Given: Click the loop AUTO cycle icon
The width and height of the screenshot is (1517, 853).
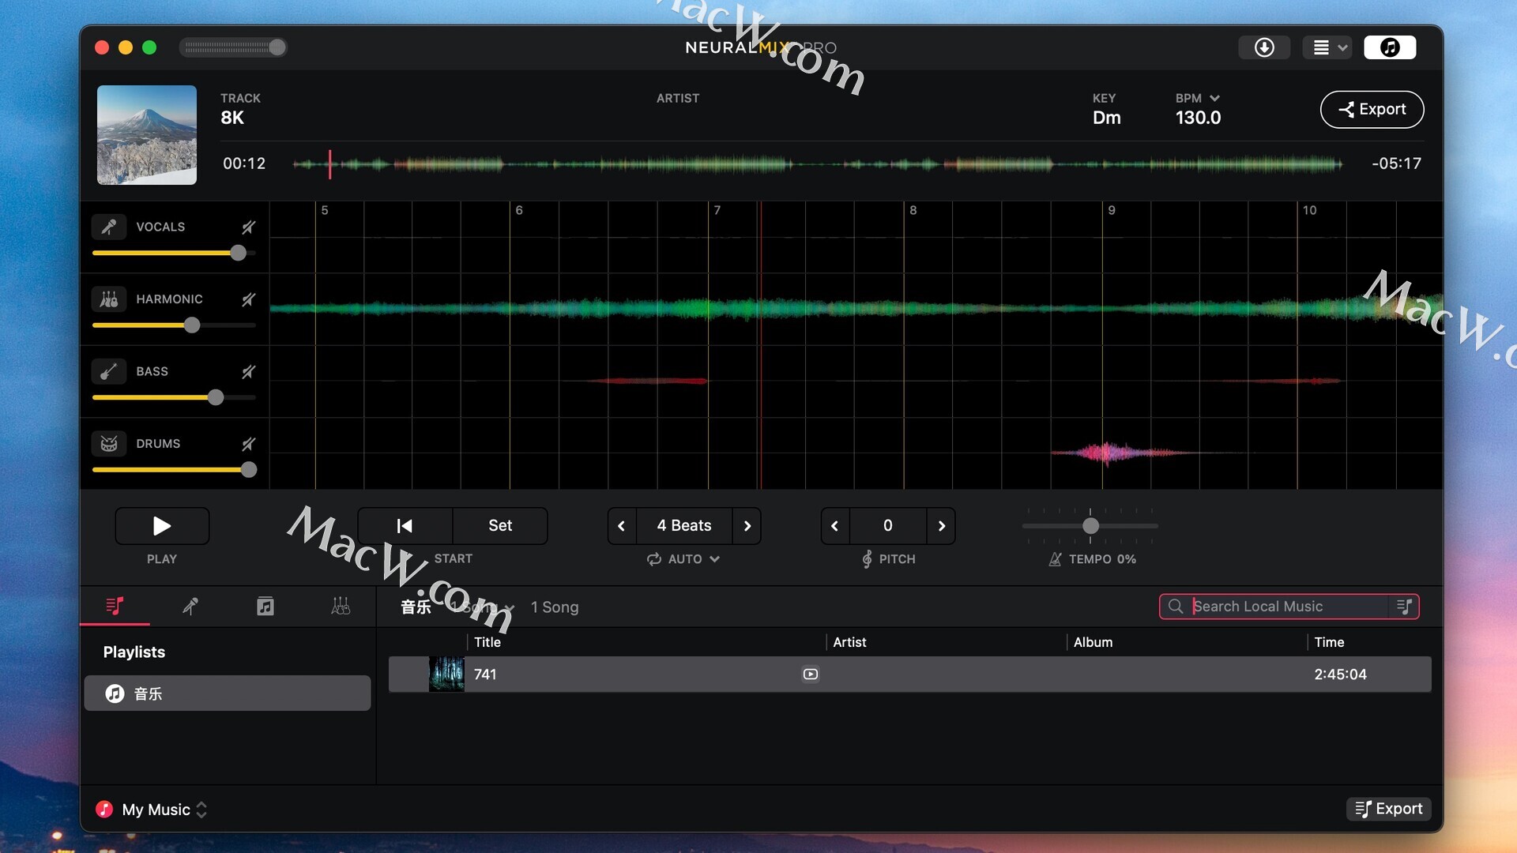Looking at the screenshot, I should [x=654, y=559].
